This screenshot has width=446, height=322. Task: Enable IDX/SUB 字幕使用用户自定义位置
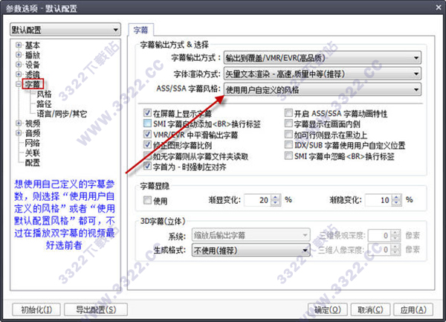click(x=288, y=145)
